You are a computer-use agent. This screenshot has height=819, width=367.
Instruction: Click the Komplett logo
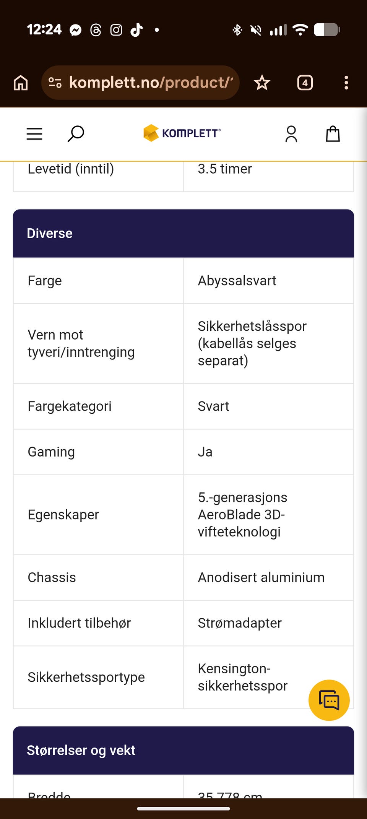point(182,133)
